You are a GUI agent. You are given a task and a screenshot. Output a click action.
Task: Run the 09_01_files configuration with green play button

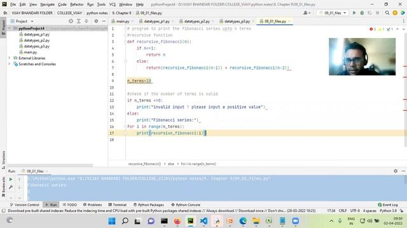coord(354,13)
